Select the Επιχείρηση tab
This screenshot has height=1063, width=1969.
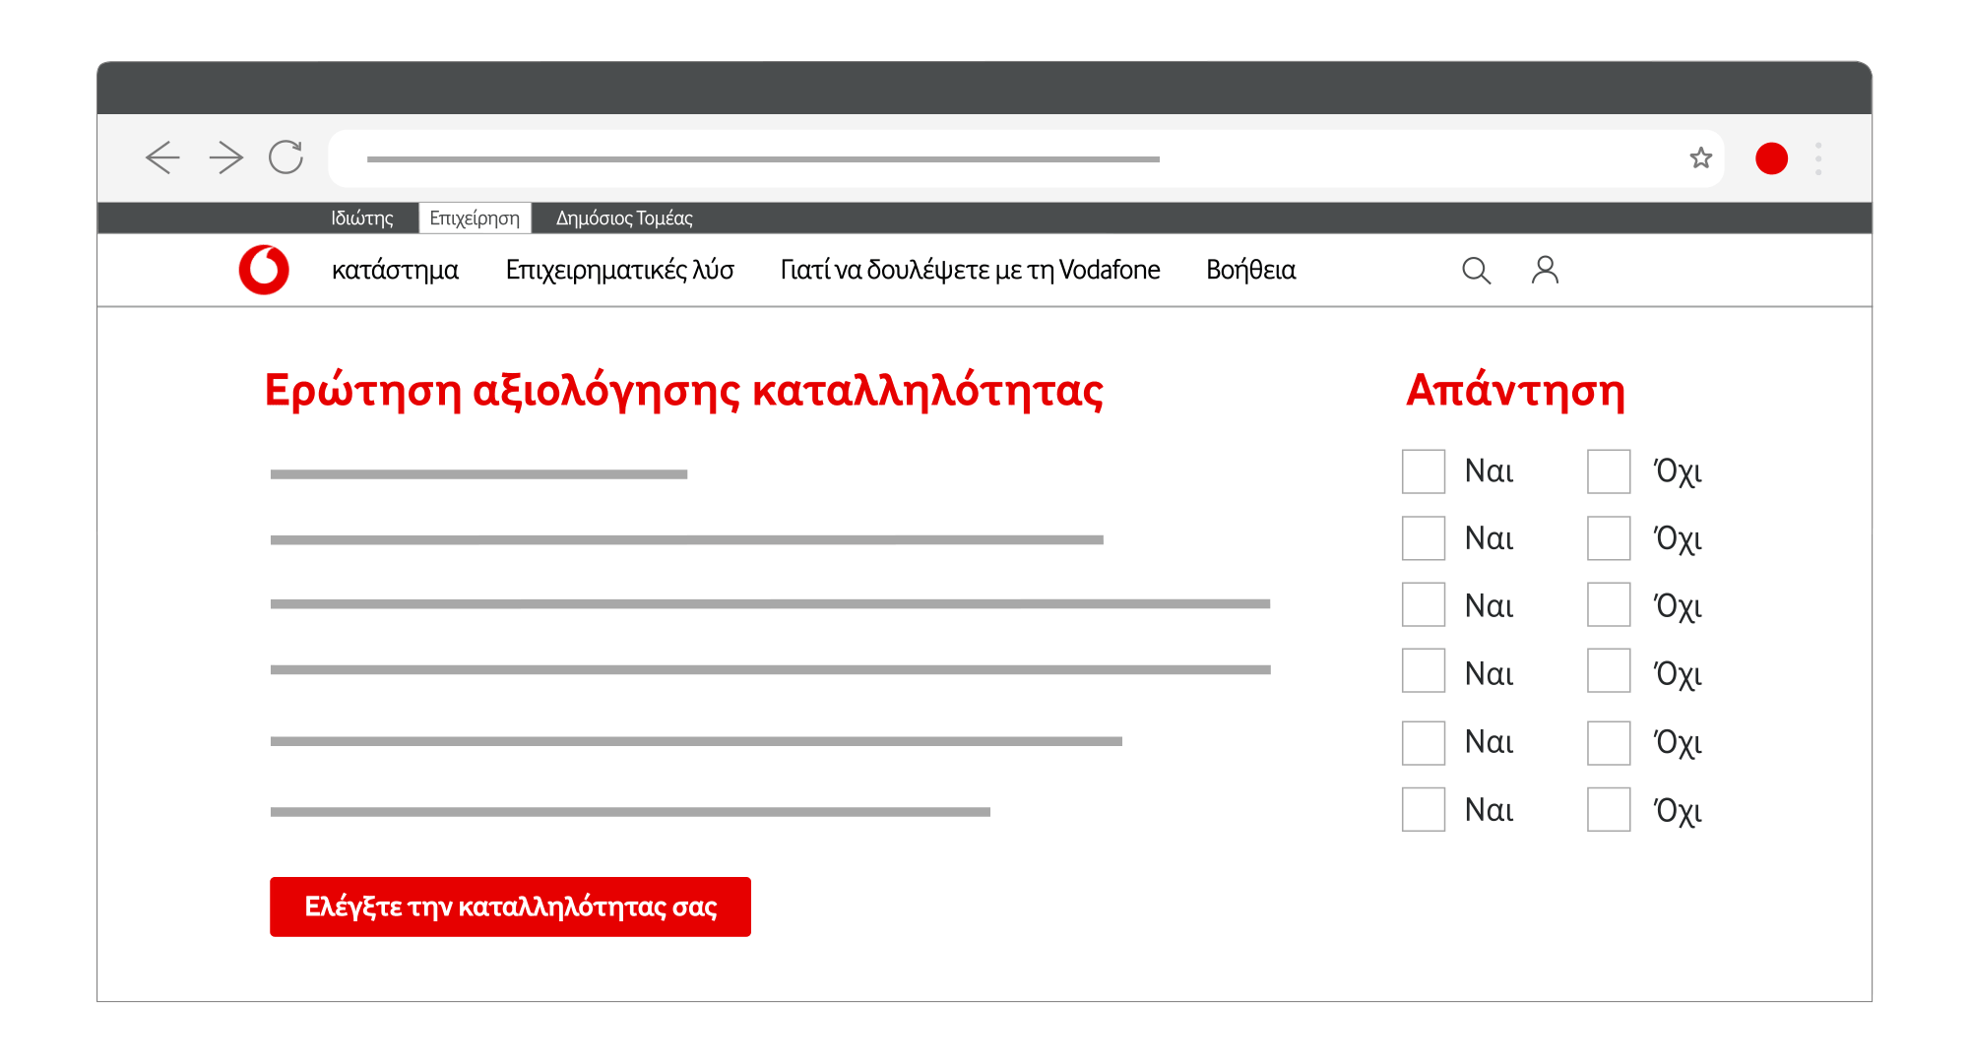pyautogui.click(x=475, y=218)
